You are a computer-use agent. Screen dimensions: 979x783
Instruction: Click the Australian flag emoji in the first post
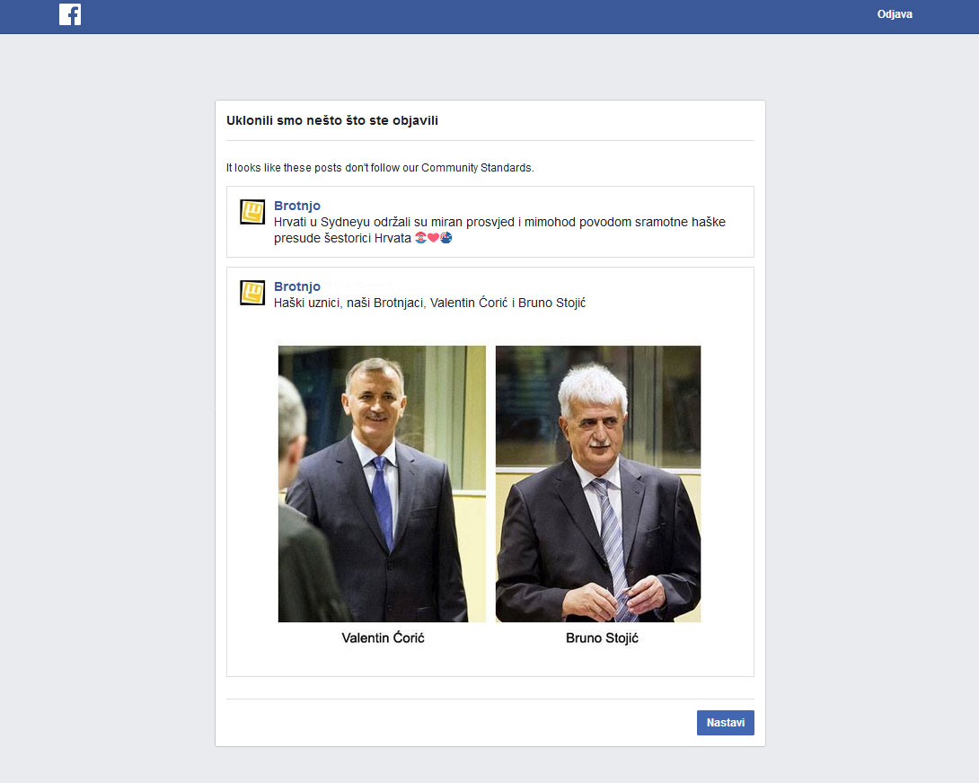445,238
